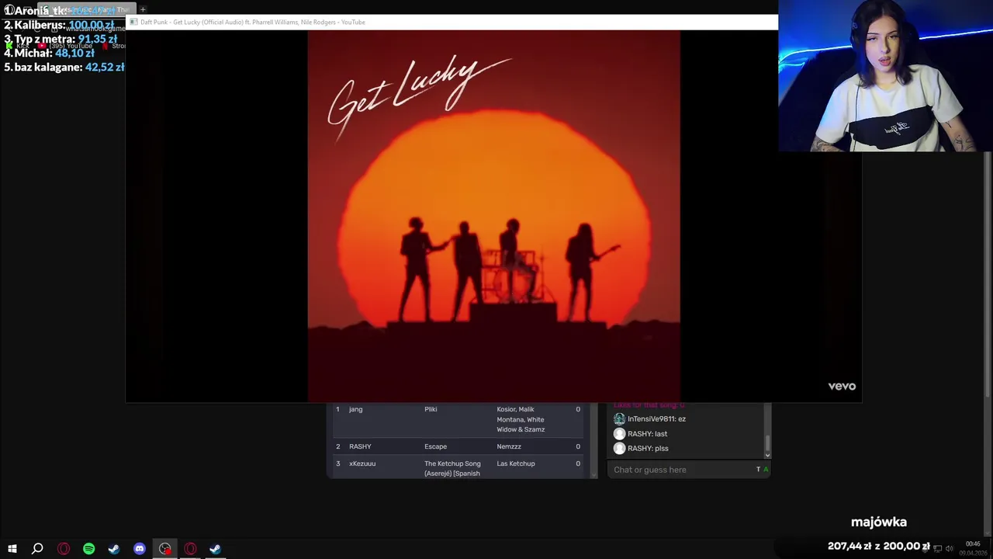Open the new browser tab plus button

[143, 9]
